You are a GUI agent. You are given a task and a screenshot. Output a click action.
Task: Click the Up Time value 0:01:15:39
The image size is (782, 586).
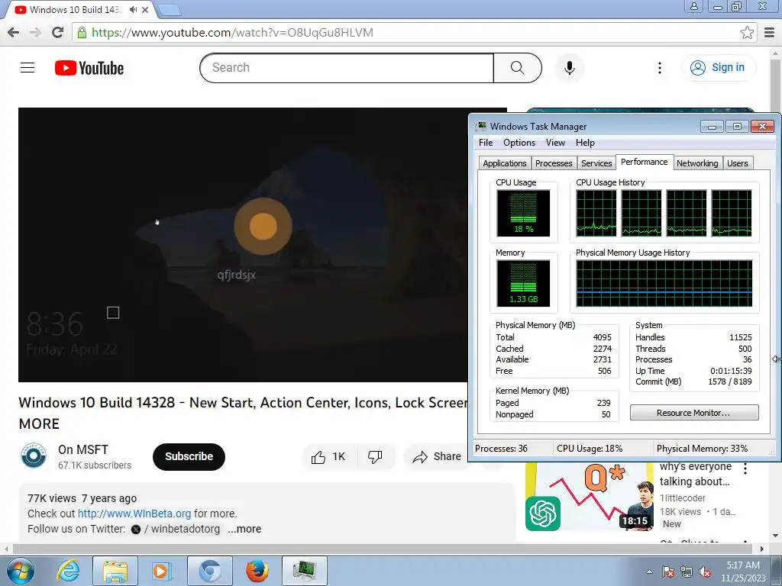pyautogui.click(x=731, y=372)
